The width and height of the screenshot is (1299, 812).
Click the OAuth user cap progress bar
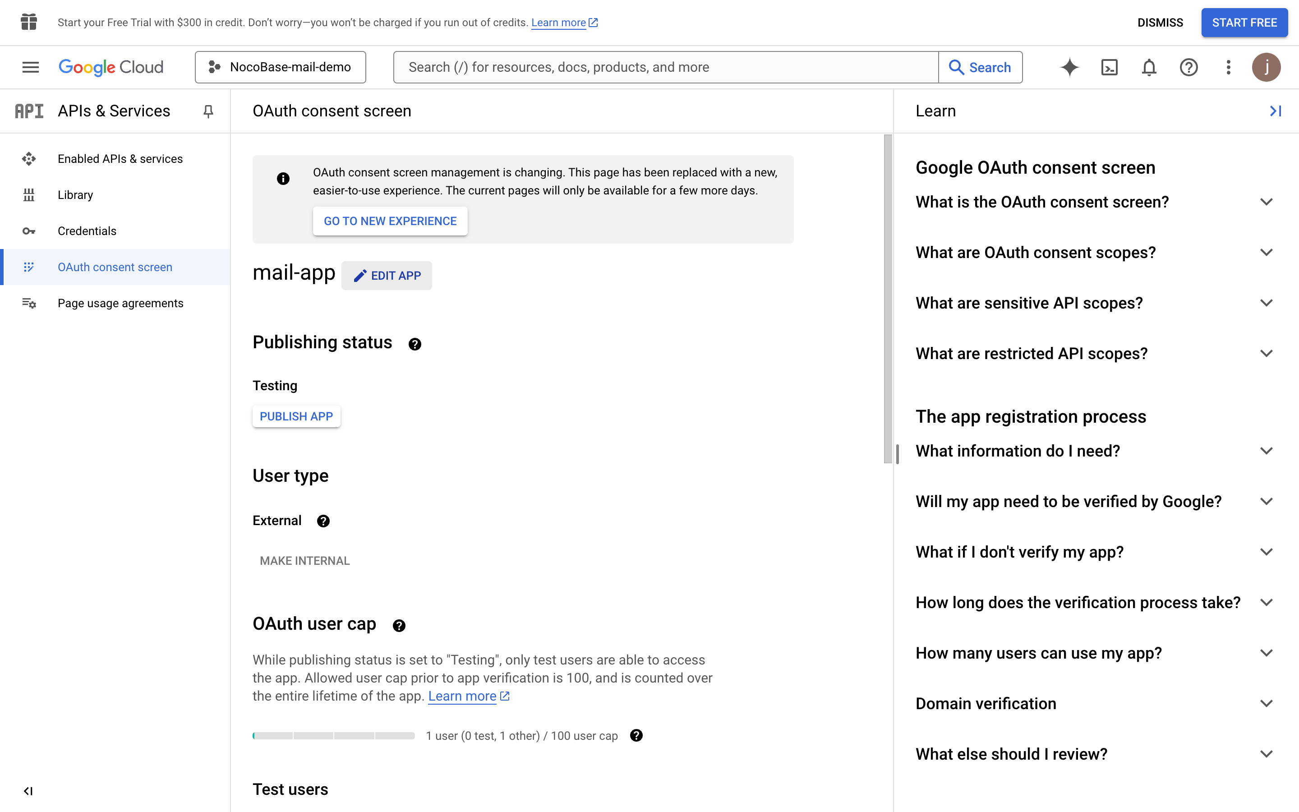click(x=333, y=736)
